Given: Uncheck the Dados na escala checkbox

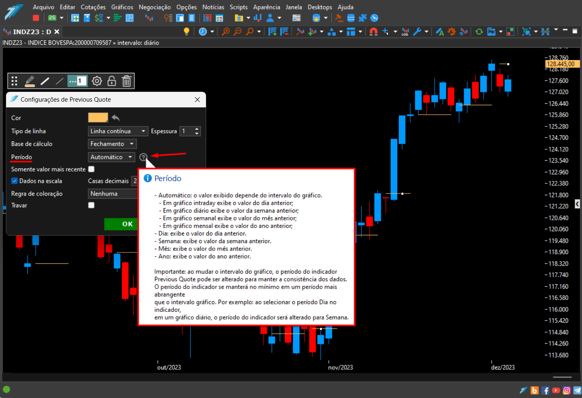Looking at the screenshot, I should click(x=14, y=181).
